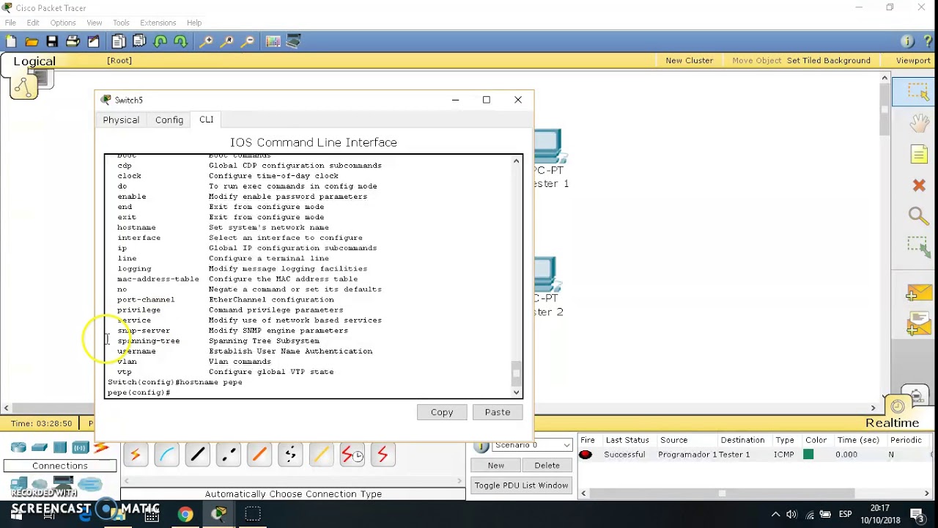
Task: Select the Add Complex PDU envelope tool
Action: click(x=918, y=324)
